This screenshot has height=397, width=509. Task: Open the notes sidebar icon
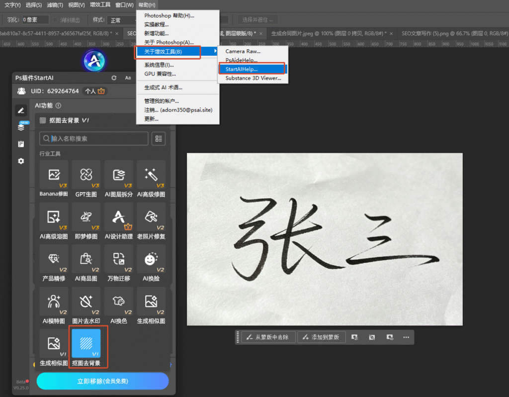pyautogui.click(x=21, y=144)
